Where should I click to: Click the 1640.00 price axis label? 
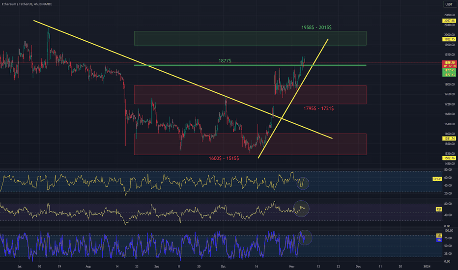pos(449,124)
